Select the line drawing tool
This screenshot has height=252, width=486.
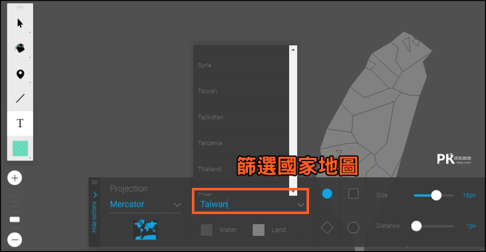pyautogui.click(x=20, y=98)
